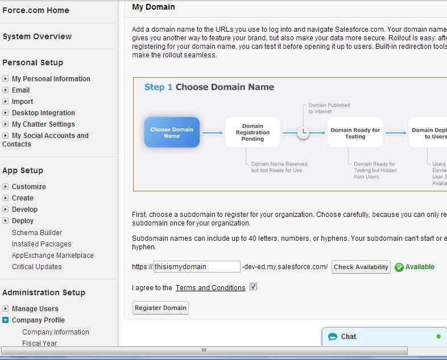Click the Customize label
Image resolution: width=447 pixels, height=360 pixels.
coord(29,187)
